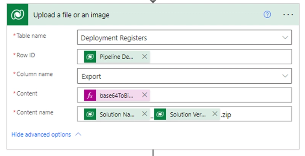Expand the Table name dropdown

285,38
